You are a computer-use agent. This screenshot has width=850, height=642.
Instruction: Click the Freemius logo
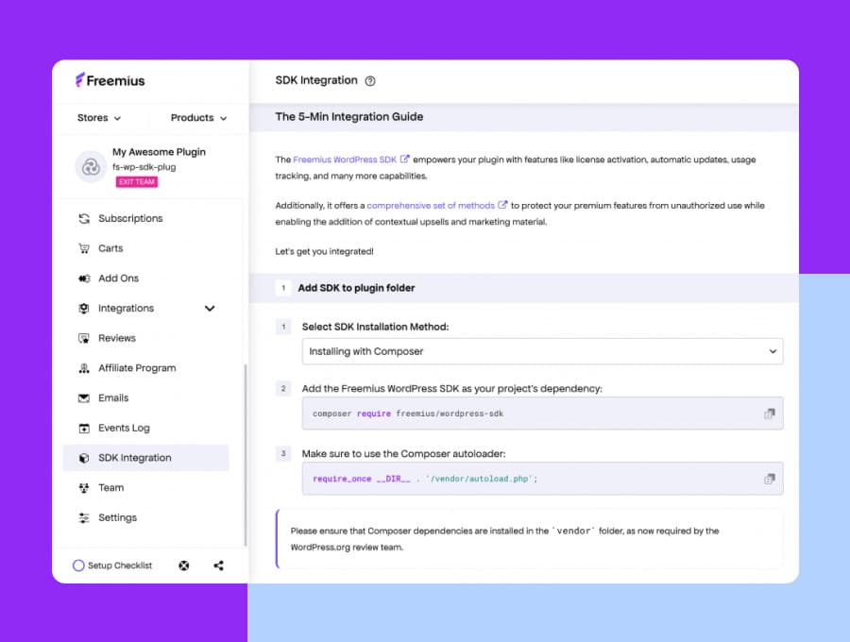click(x=110, y=81)
